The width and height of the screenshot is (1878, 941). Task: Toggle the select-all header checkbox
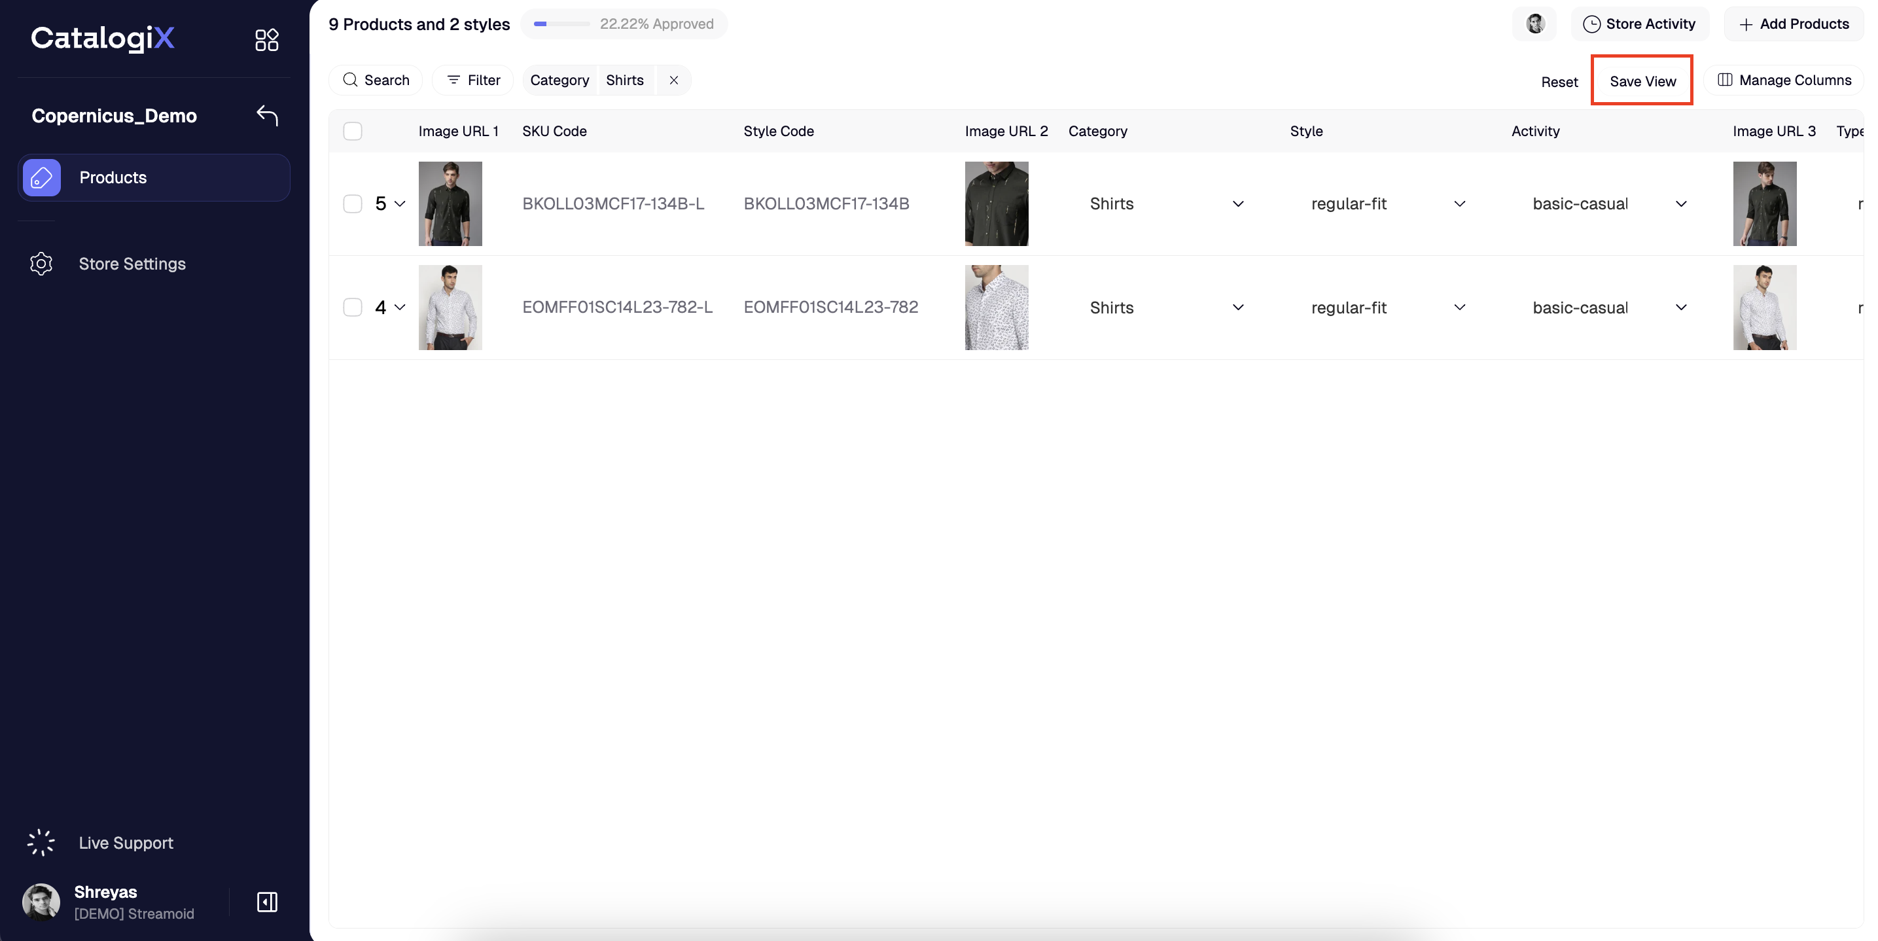pyautogui.click(x=353, y=131)
